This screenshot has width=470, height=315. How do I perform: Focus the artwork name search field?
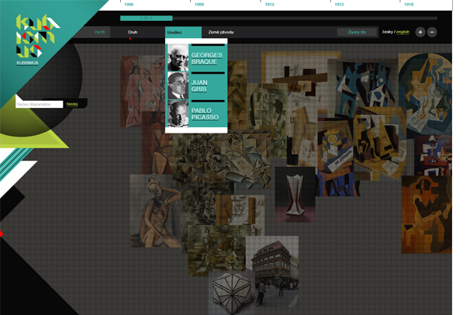point(39,104)
